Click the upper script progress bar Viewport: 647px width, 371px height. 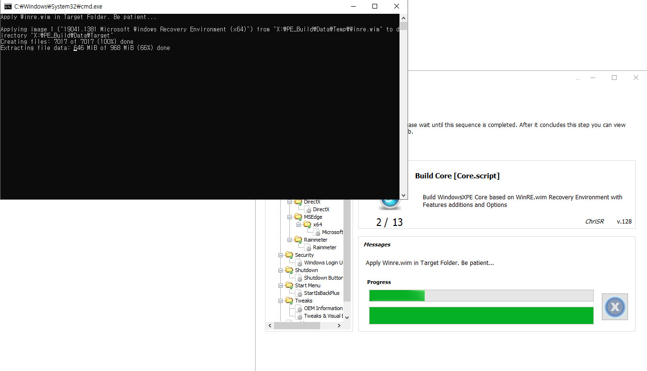click(x=481, y=295)
